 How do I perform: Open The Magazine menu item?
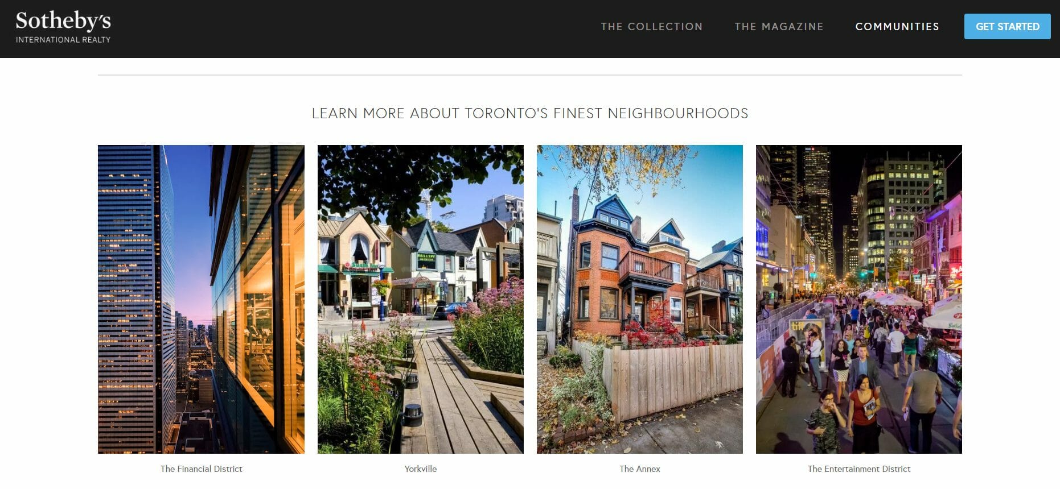[779, 27]
